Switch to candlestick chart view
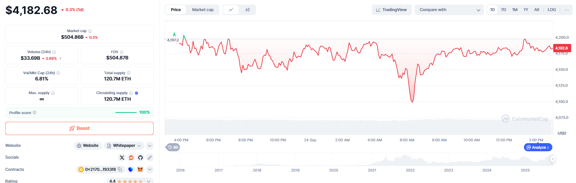Image resolution: width=576 pixels, height=183 pixels. [248, 10]
